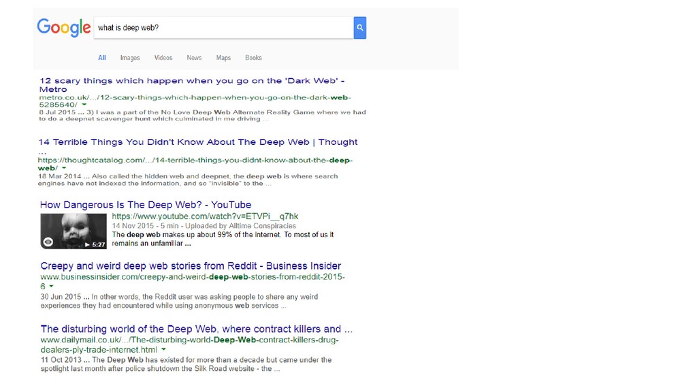Click the doll video thumbnail
This screenshot has width=697, height=392.
point(74,231)
